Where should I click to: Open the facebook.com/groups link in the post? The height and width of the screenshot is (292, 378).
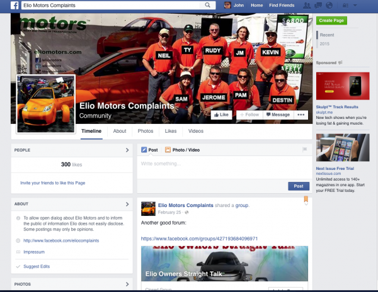pos(199,239)
